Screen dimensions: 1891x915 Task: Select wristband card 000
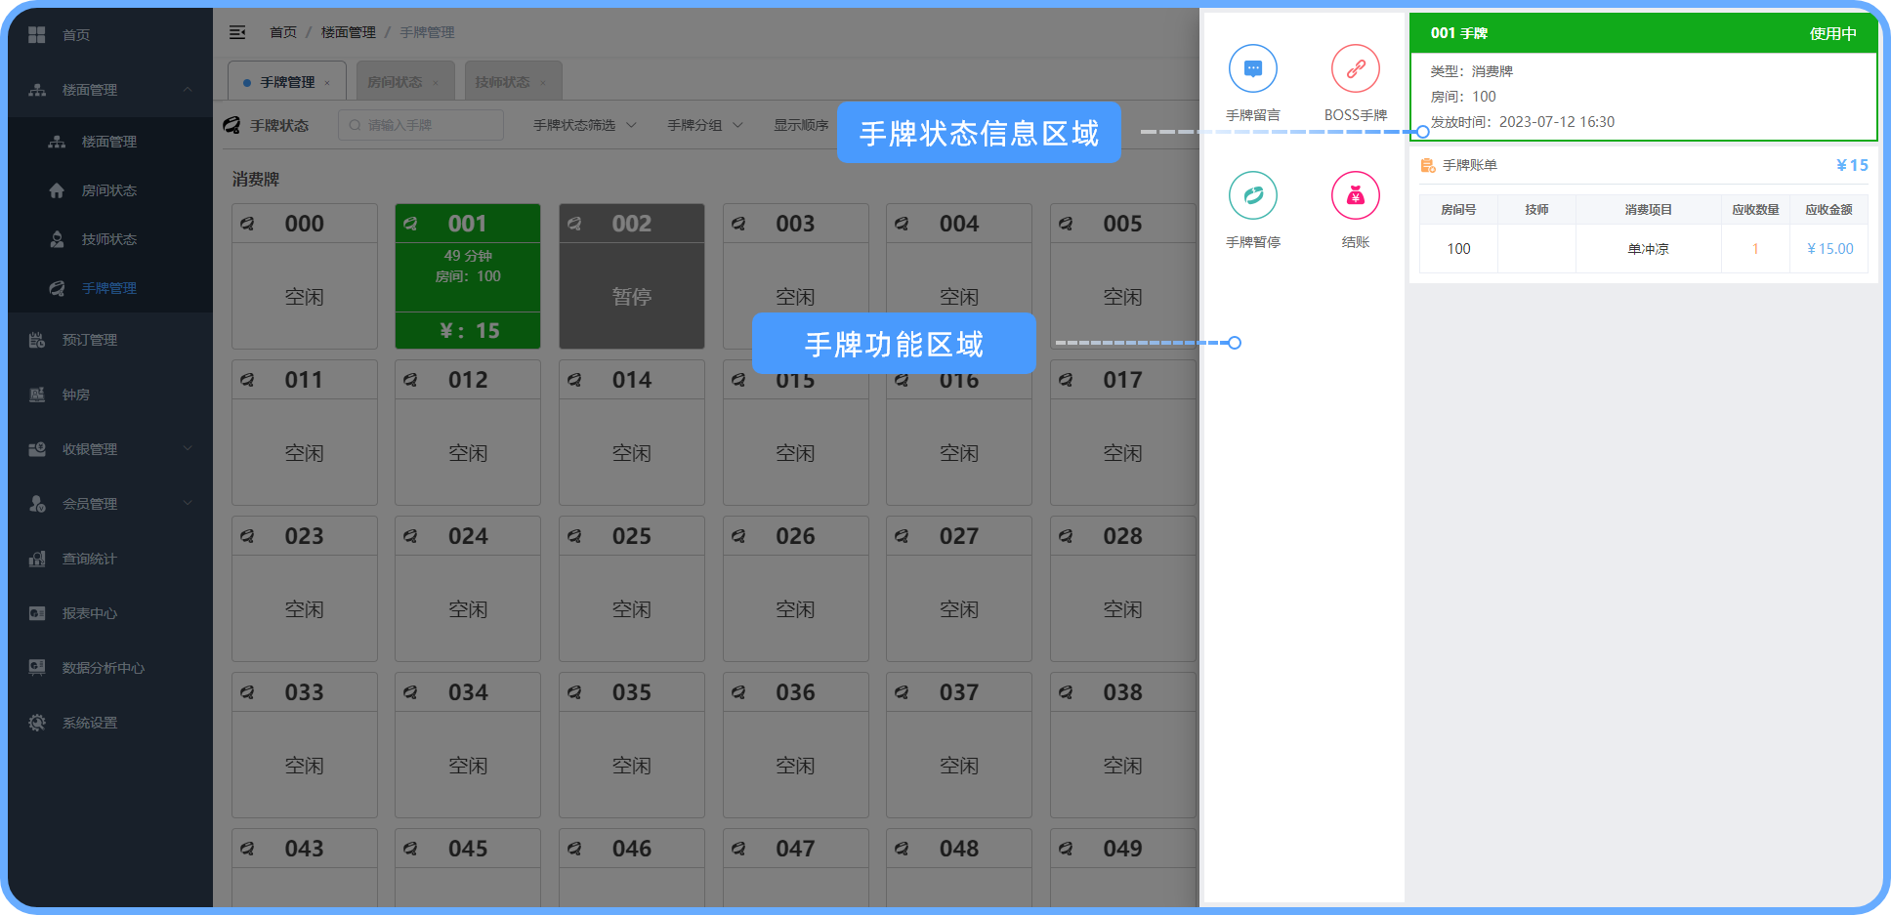pos(305,276)
